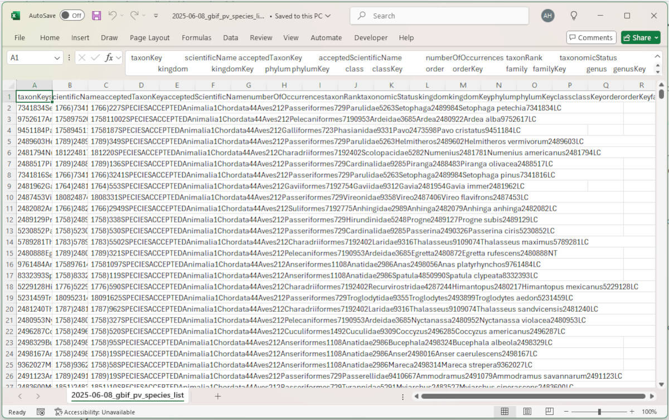
Task: Select row 21 header
Action: coord(9,320)
